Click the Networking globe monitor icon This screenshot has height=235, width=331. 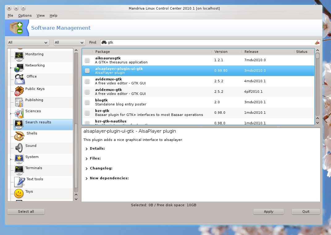(x=19, y=68)
